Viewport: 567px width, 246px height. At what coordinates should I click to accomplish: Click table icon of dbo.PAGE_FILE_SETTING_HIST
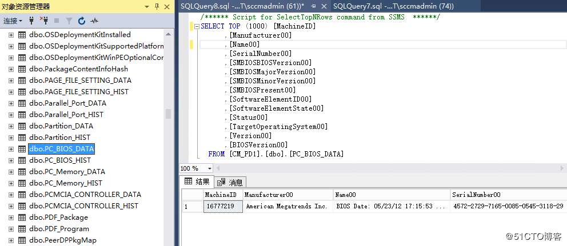pos(22,92)
